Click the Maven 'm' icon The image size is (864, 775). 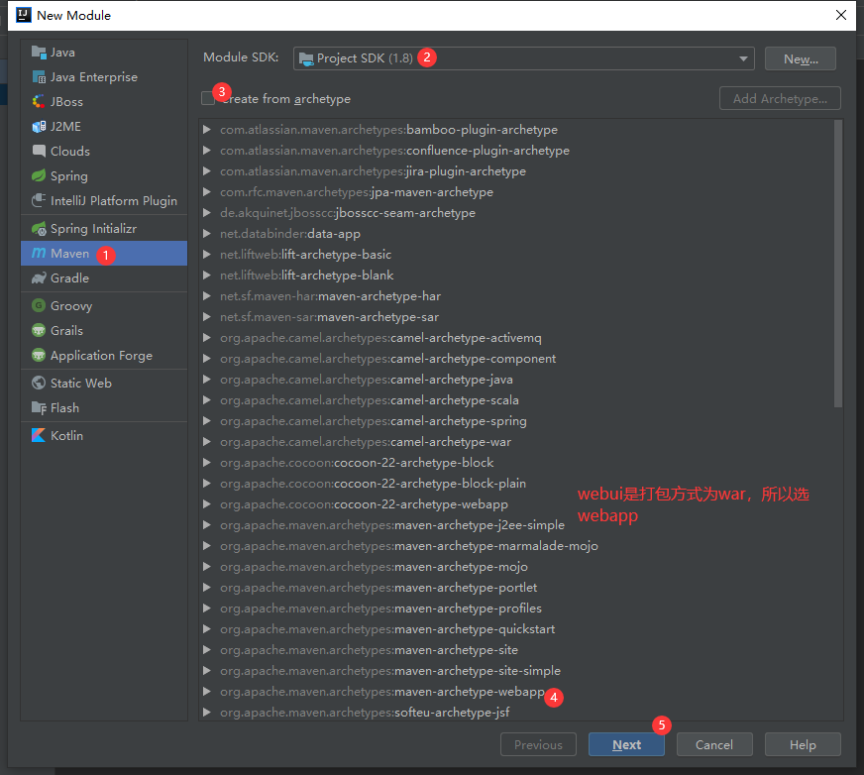[x=39, y=253]
